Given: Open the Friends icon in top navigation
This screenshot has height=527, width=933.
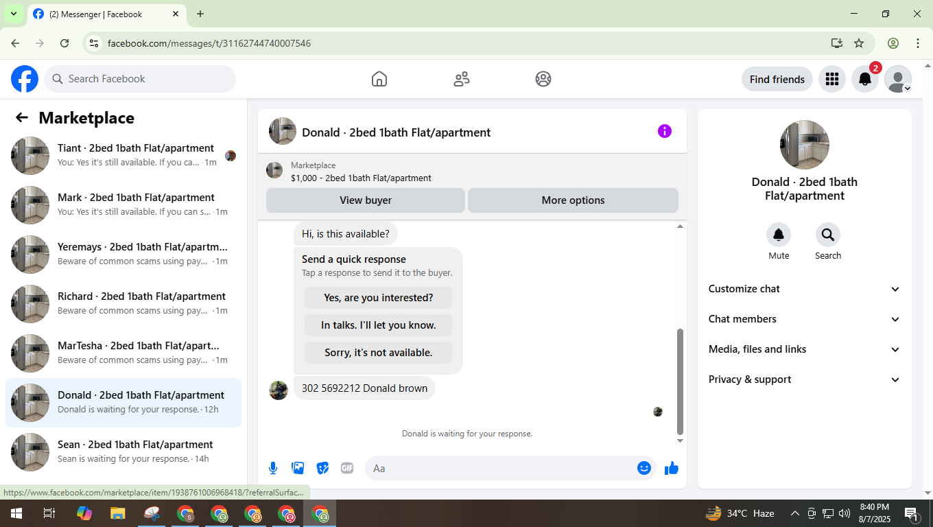Looking at the screenshot, I should 462,79.
